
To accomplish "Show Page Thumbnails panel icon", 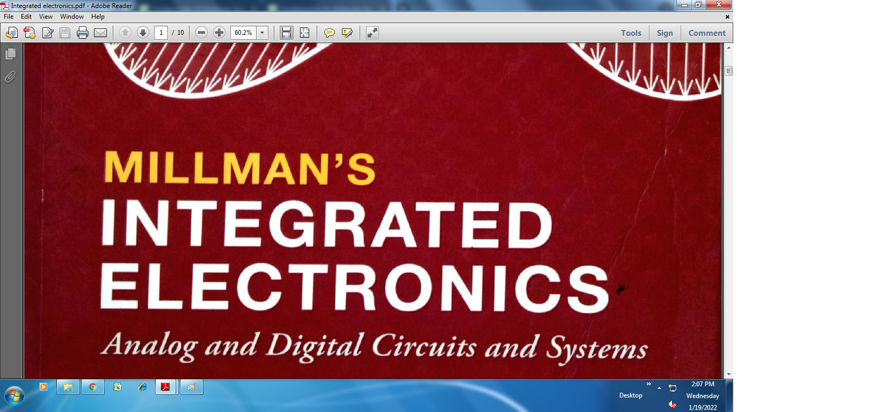I will click(10, 54).
